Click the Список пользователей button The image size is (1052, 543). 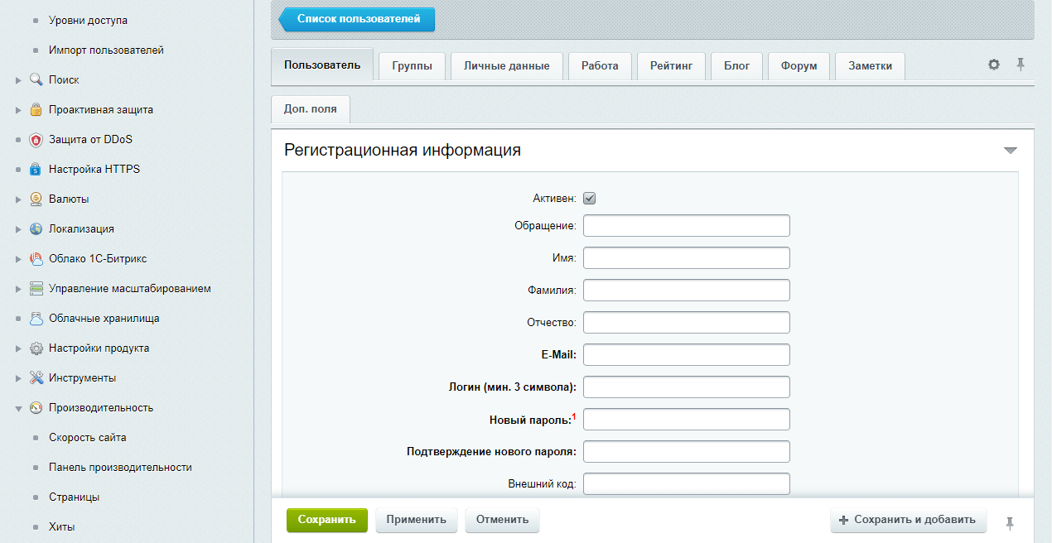pyautogui.click(x=358, y=19)
